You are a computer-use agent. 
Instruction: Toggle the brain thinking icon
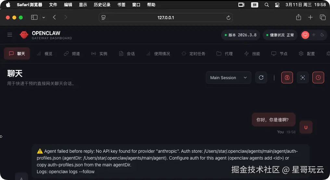point(287,78)
